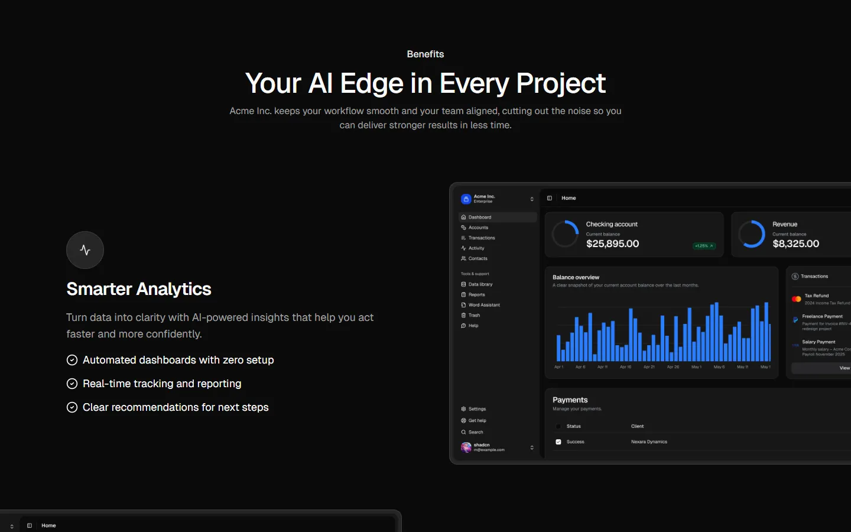Click the Settings gear icon
Image resolution: width=851 pixels, height=532 pixels.
coord(464,409)
